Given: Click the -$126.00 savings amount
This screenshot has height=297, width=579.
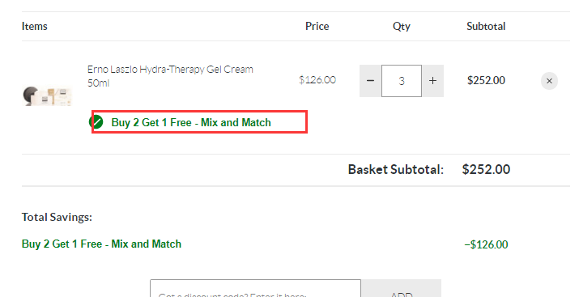Looking at the screenshot, I should [x=486, y=244].
